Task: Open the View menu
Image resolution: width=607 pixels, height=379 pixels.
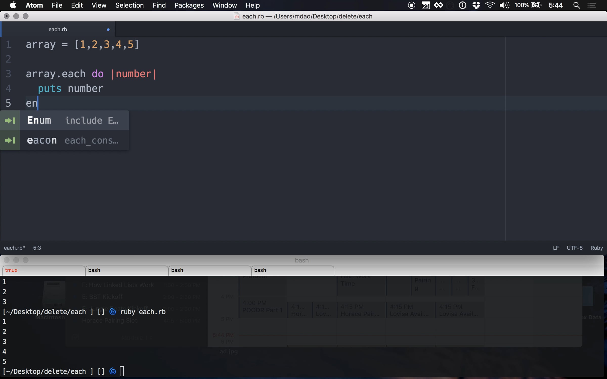Action: 99,5
